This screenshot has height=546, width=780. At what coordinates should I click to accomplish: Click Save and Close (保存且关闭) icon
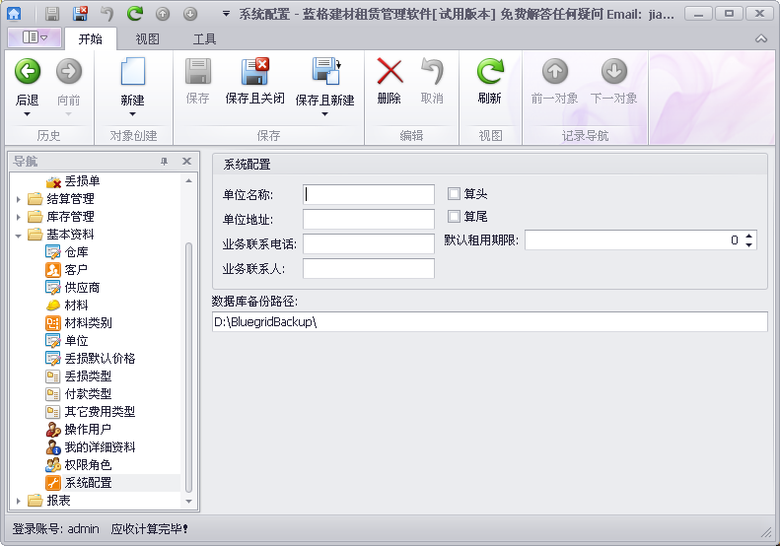click(x=255, y=71)
